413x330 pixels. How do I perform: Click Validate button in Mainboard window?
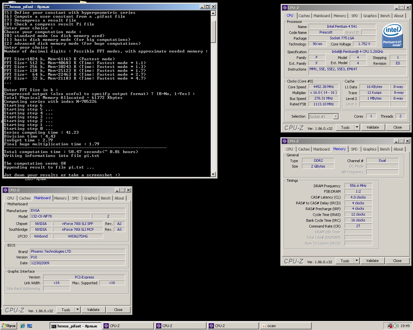[x=93, y=310]
